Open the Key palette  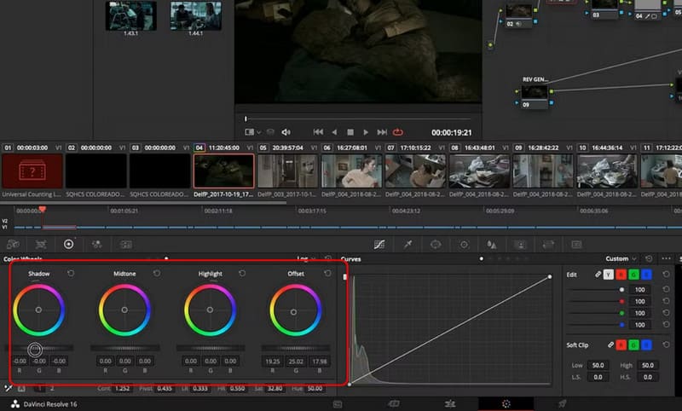[x=520, y=245]
